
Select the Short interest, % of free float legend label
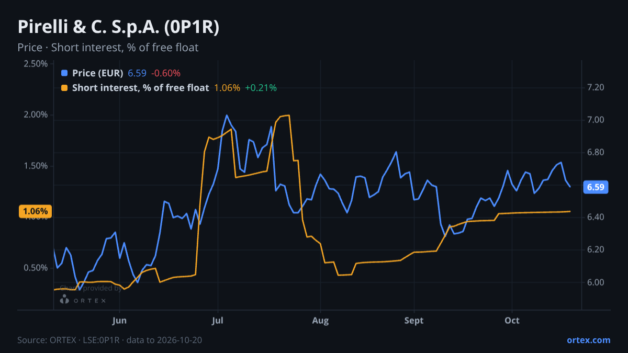click(141, 88)
